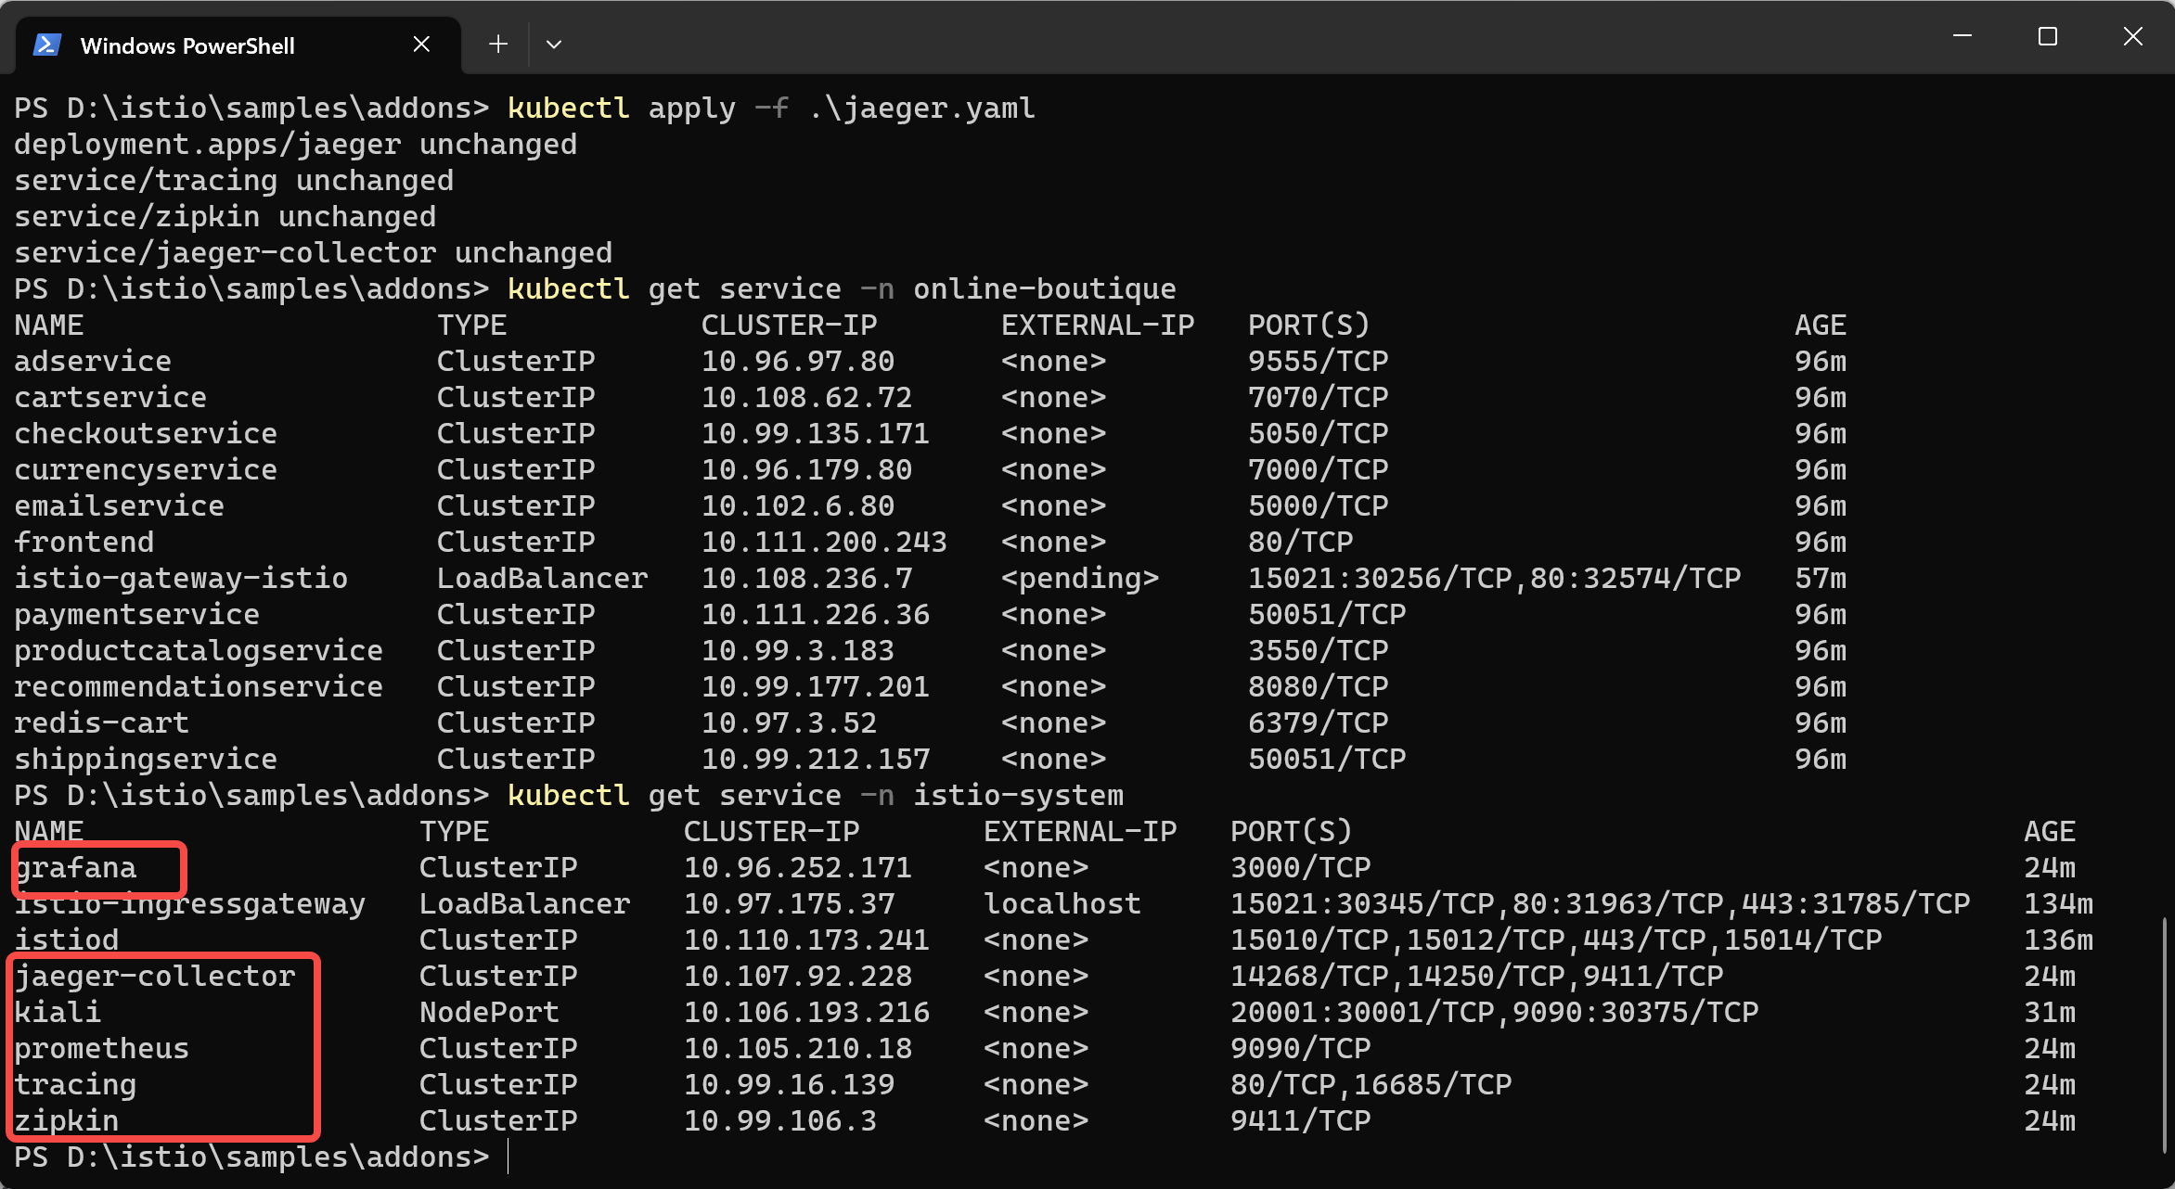Click port value '80/TCP,16685/TCP'
Screen dimensions: 2175x1189
tap(1371, 1085)
